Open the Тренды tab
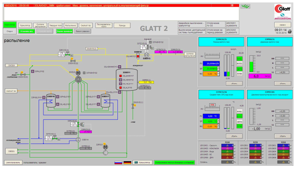The height and width of the screenshot is (169, 297). tap(122, 25)
